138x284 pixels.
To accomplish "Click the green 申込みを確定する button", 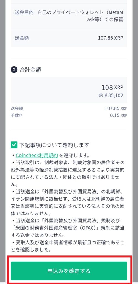I will pyautogui.click(x=69, y=271).
